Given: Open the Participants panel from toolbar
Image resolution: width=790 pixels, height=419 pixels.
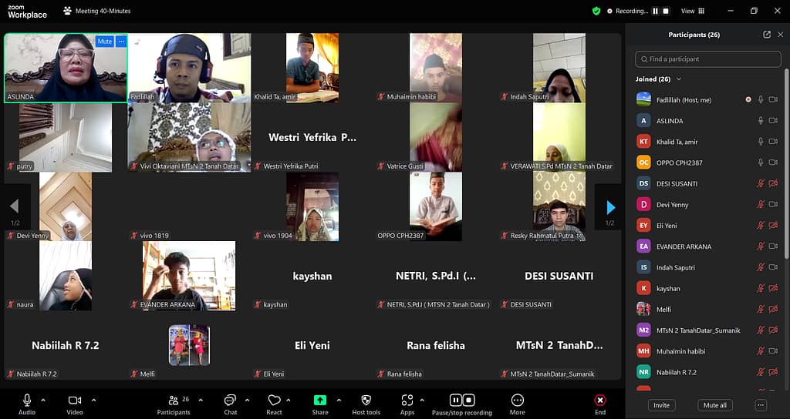Looking at the screenshot, I should click(x=174, y=401).
